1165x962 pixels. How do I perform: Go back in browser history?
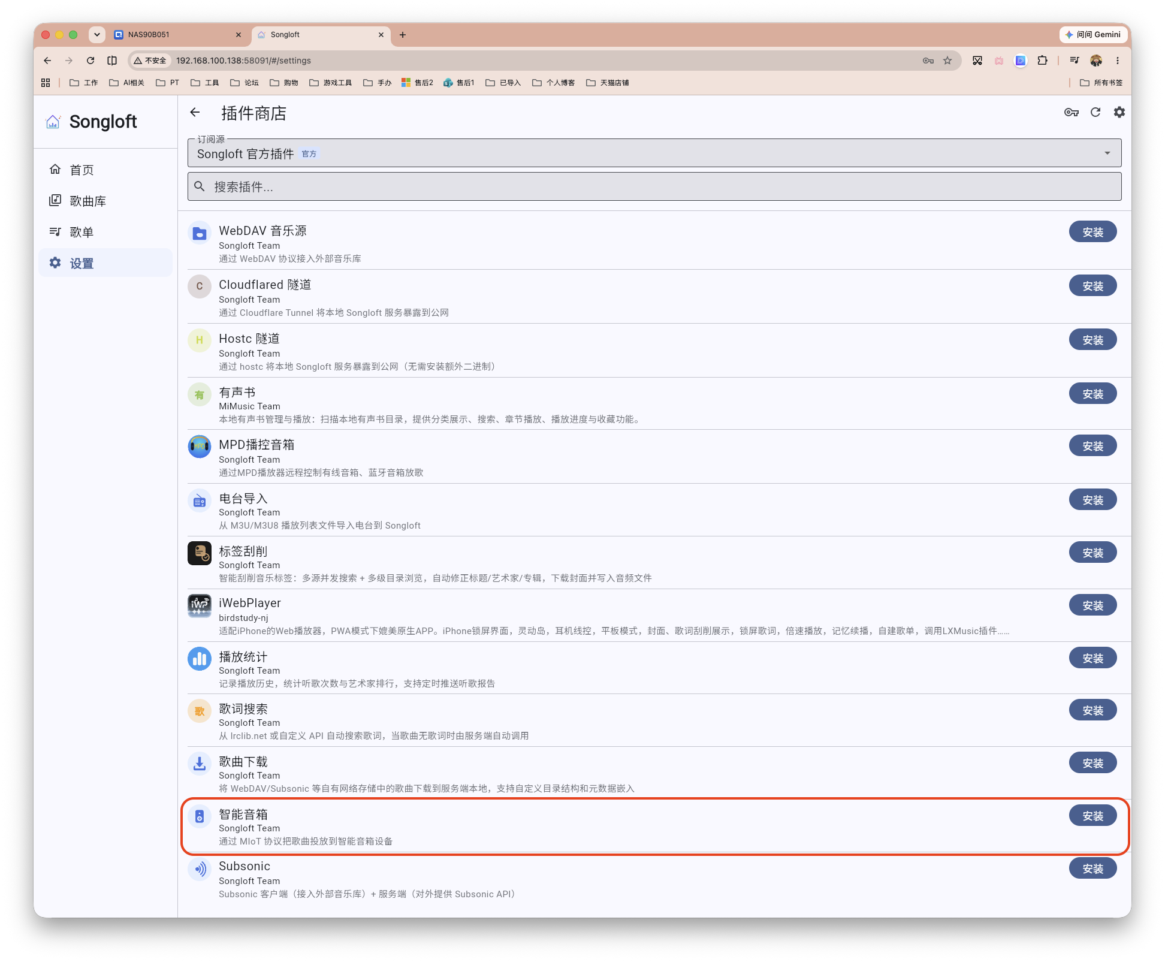(47, 61)
